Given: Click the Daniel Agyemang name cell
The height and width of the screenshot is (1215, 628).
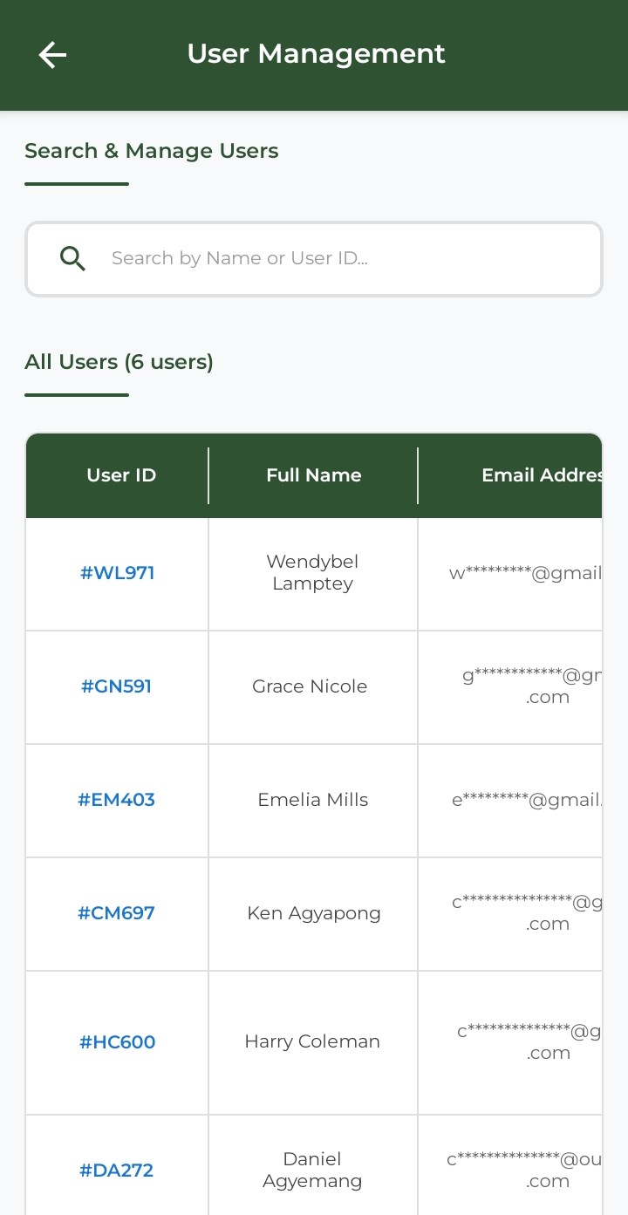Looking at the screenshot, I should tap(312, 1171).
